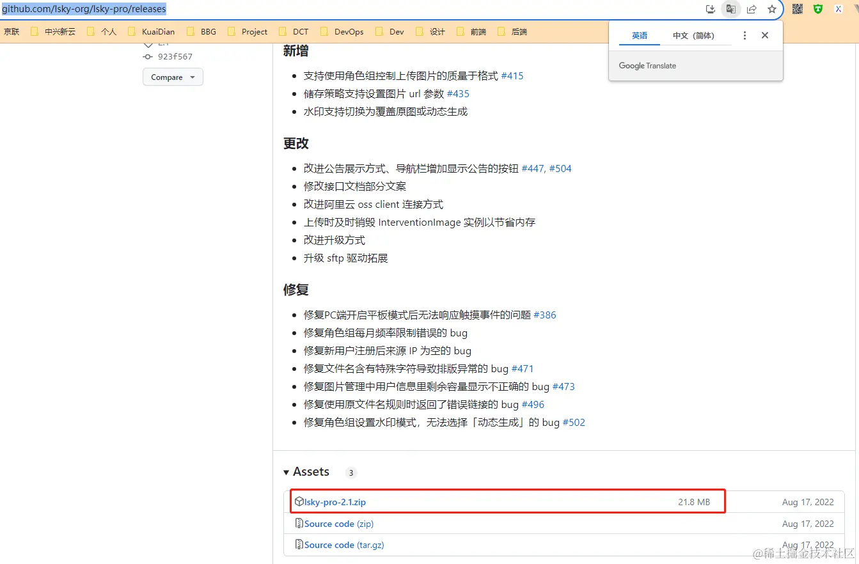This screenshot has width=859, height=564.
Task: Open the Compare dropdown
Action: [173, 77]
